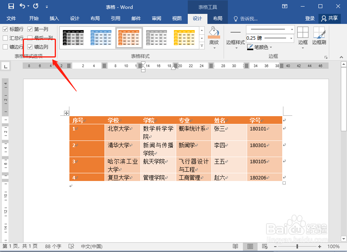The height and width of the screenshot is (252, 347).
Task: Toggle the 镶边行 checkbox
Action: (5, 47)
